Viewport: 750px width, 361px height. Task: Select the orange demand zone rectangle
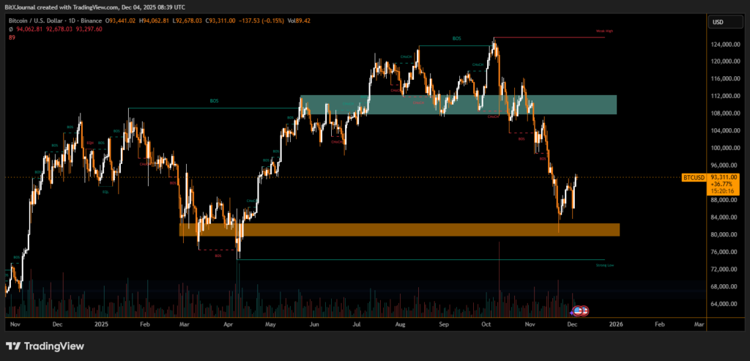point(399,230)
